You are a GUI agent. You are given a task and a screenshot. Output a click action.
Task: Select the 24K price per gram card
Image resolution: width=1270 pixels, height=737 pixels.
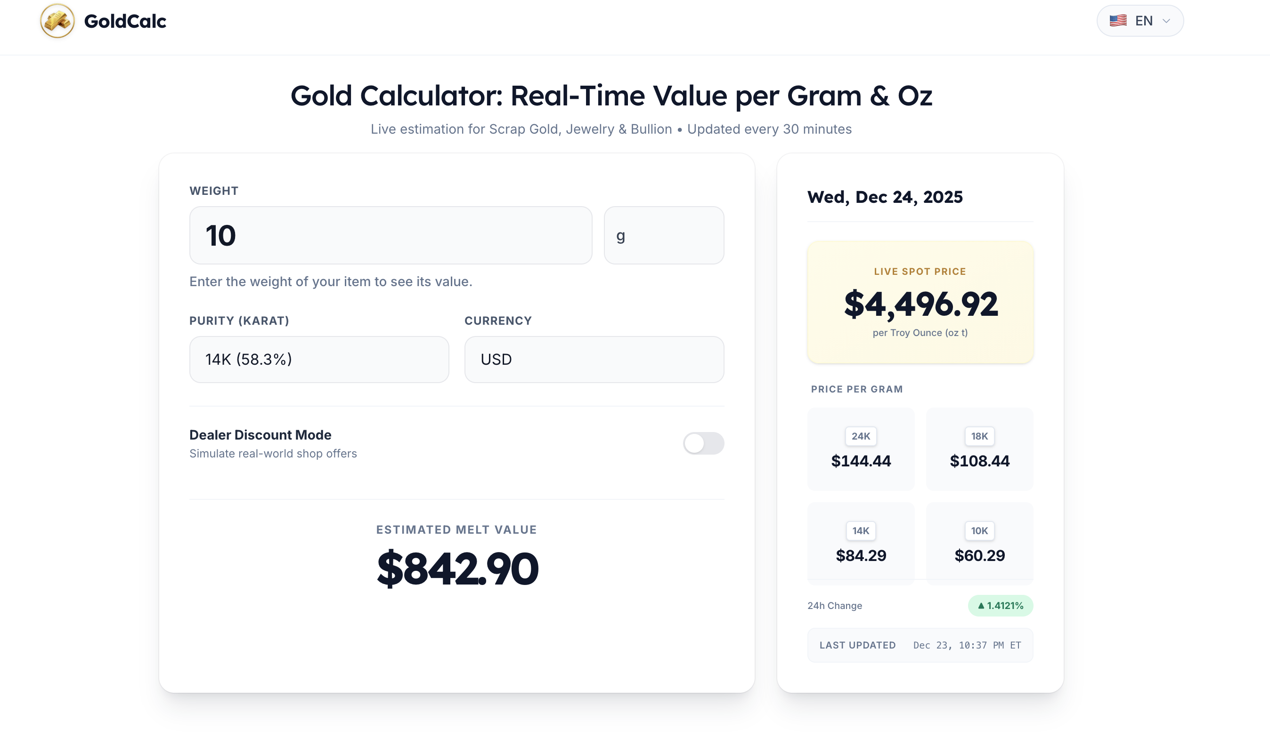[861, 449]
